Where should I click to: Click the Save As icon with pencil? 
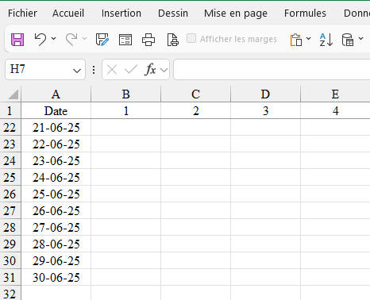coord(102,40)
